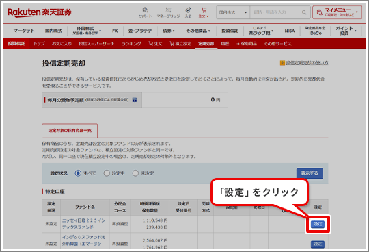Viewport: 369px width, 252px height.
Task: Open the マーケット main menu
Action: pos(24,31)
